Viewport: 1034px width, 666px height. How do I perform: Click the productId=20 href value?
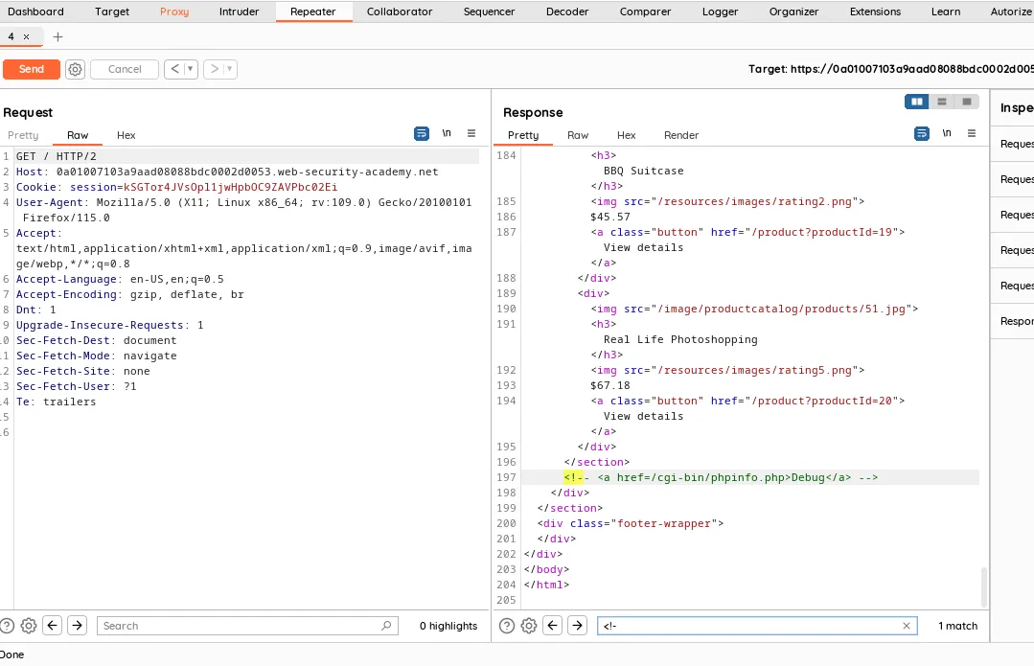[x=821, y=401]
